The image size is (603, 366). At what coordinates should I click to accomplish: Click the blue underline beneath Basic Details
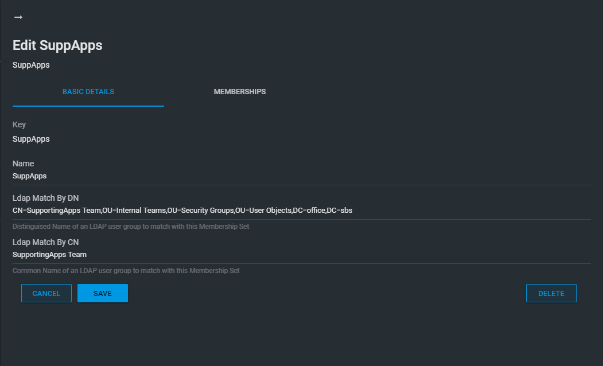[x=88, y=106]
